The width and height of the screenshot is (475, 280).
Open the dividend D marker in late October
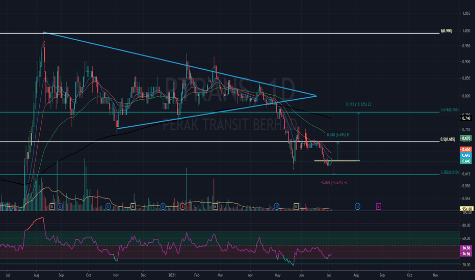[109, 207]
